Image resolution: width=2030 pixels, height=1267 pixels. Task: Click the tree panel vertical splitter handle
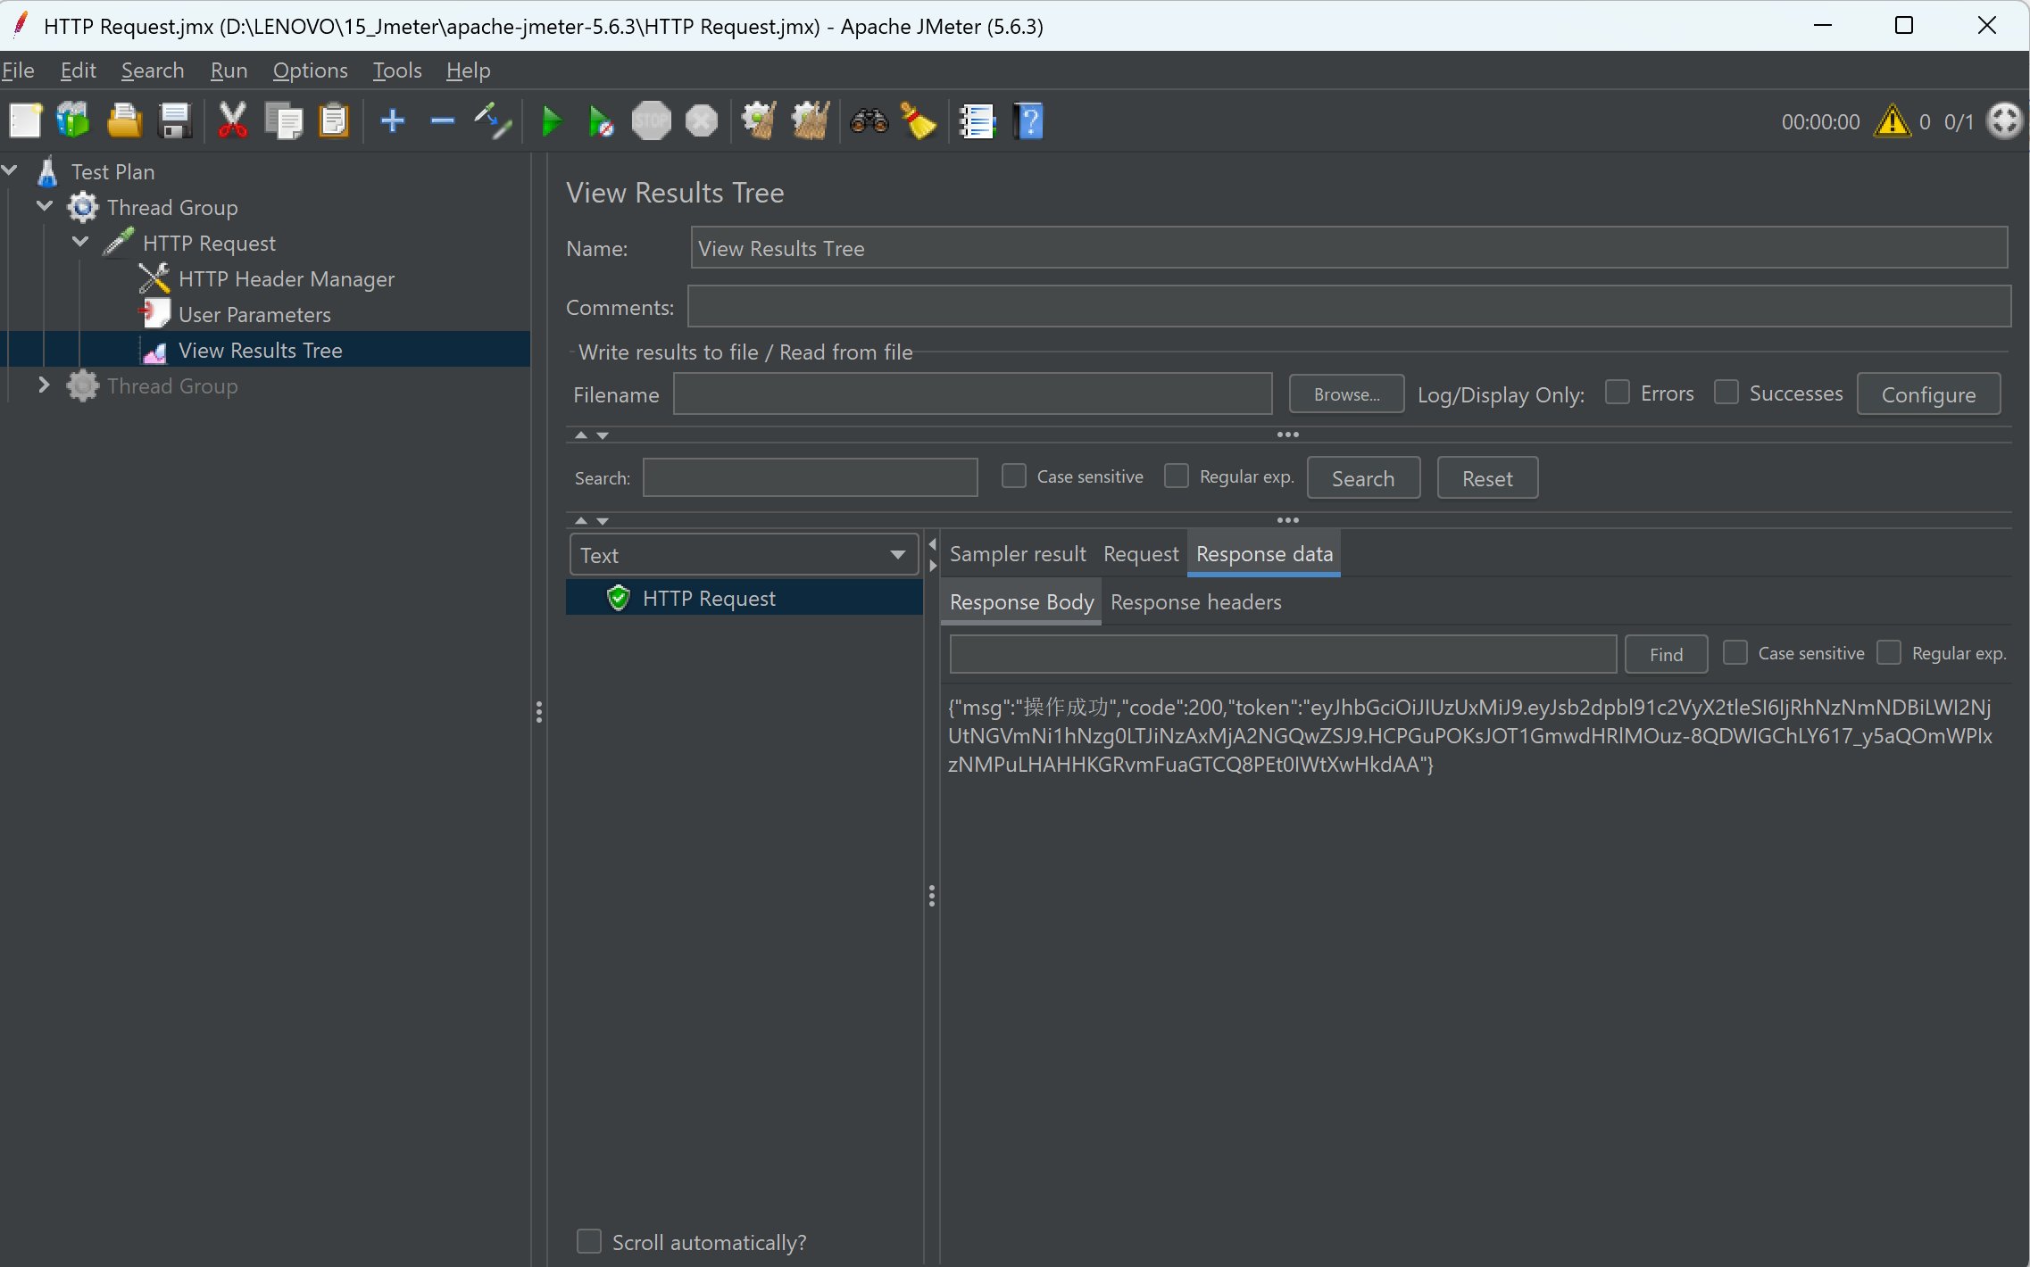(x=538, y=711)
